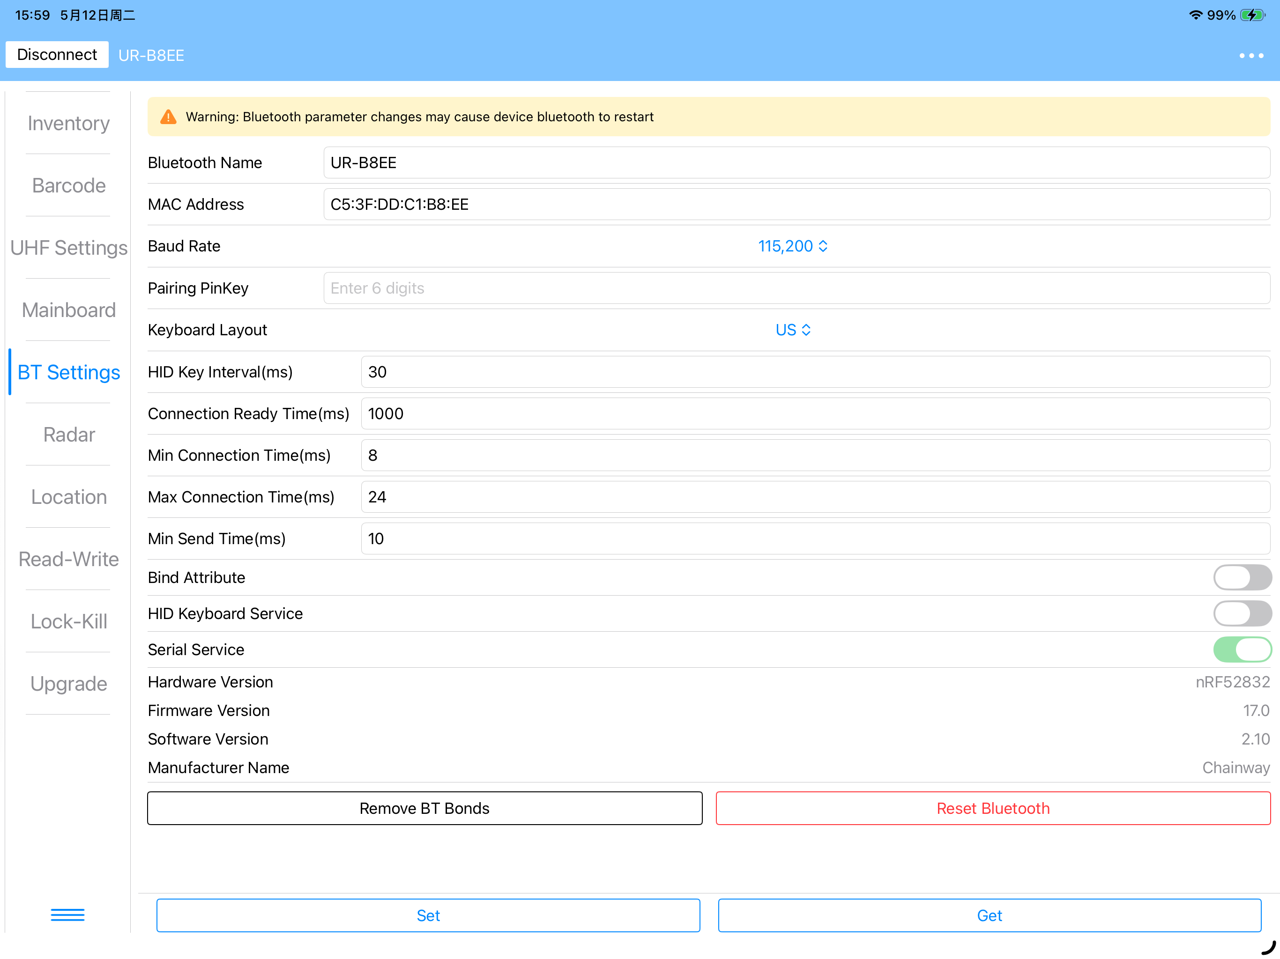The height and width of the screenshot is (959, 1280).
Task: Toggle the Bind Attribute switch
Action: [1242, 577]
